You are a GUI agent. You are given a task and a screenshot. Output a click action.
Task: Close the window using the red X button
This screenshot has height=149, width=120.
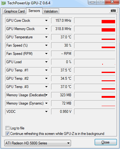pyautogui.click(x=112, y=2)
